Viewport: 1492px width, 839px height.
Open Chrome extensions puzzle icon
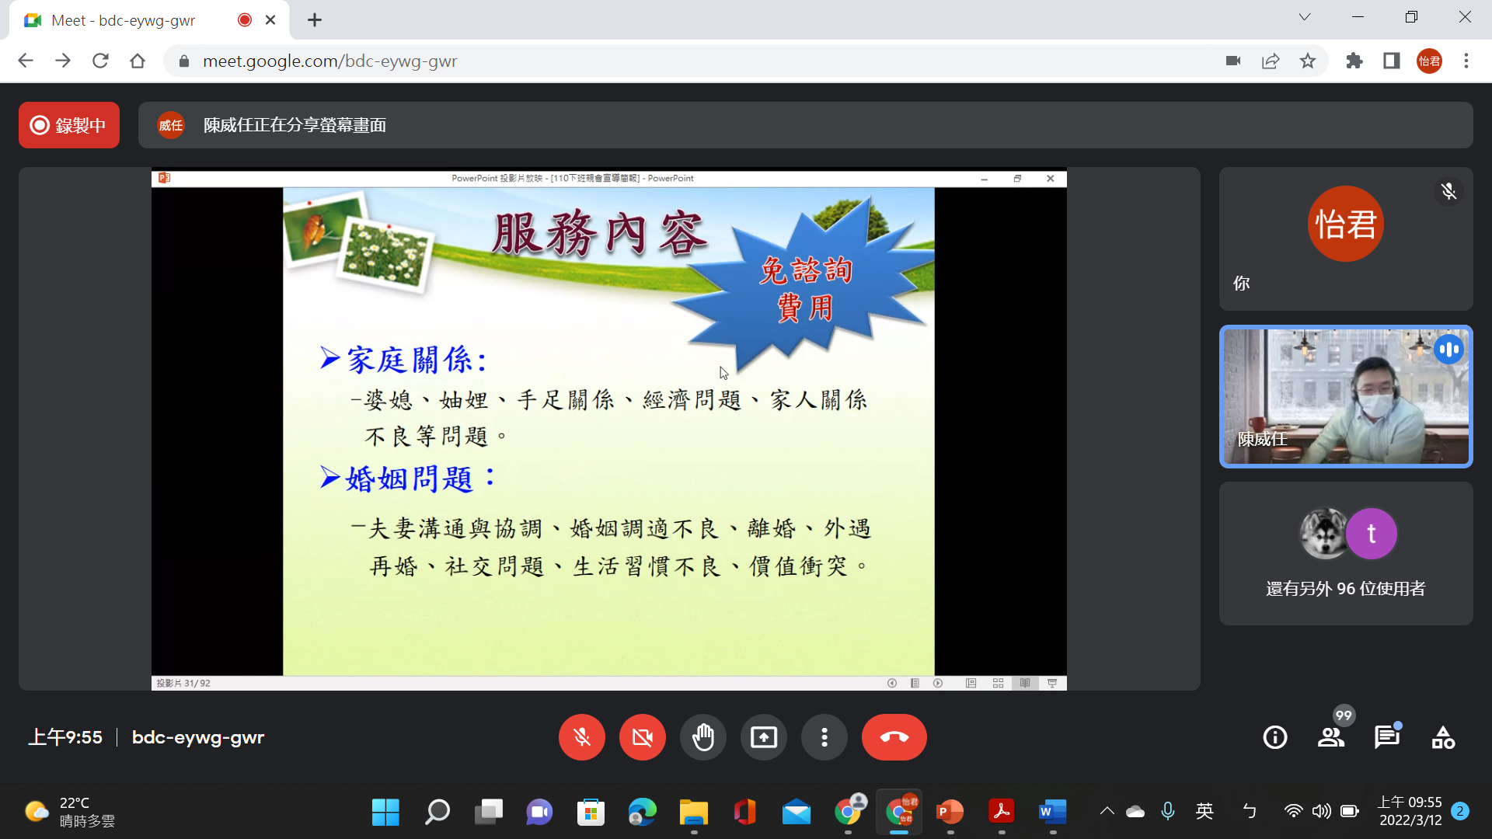click(x=1354, y=61)
